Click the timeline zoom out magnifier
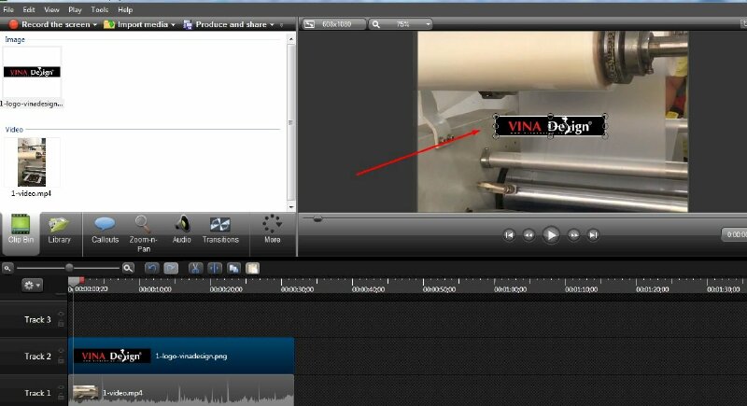 click(7, 269)
